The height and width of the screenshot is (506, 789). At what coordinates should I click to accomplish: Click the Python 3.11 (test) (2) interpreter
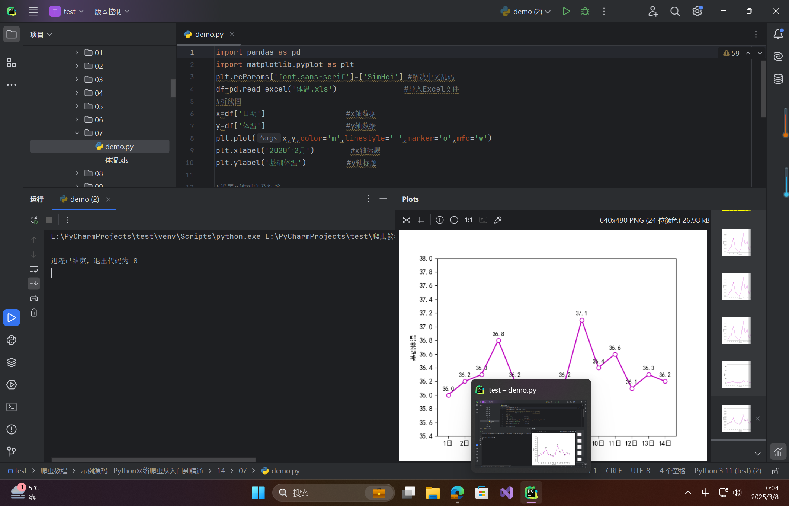pyautogui.click(x=728, y=471)
